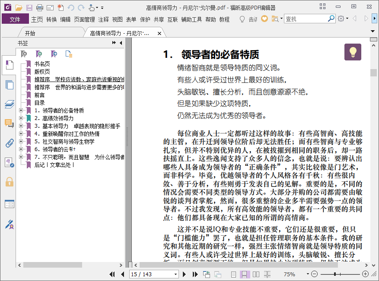This screenshot has width=379, height=281.
Task: Click the purple lightbulb tip icon
Action: [x=353, y=52]
